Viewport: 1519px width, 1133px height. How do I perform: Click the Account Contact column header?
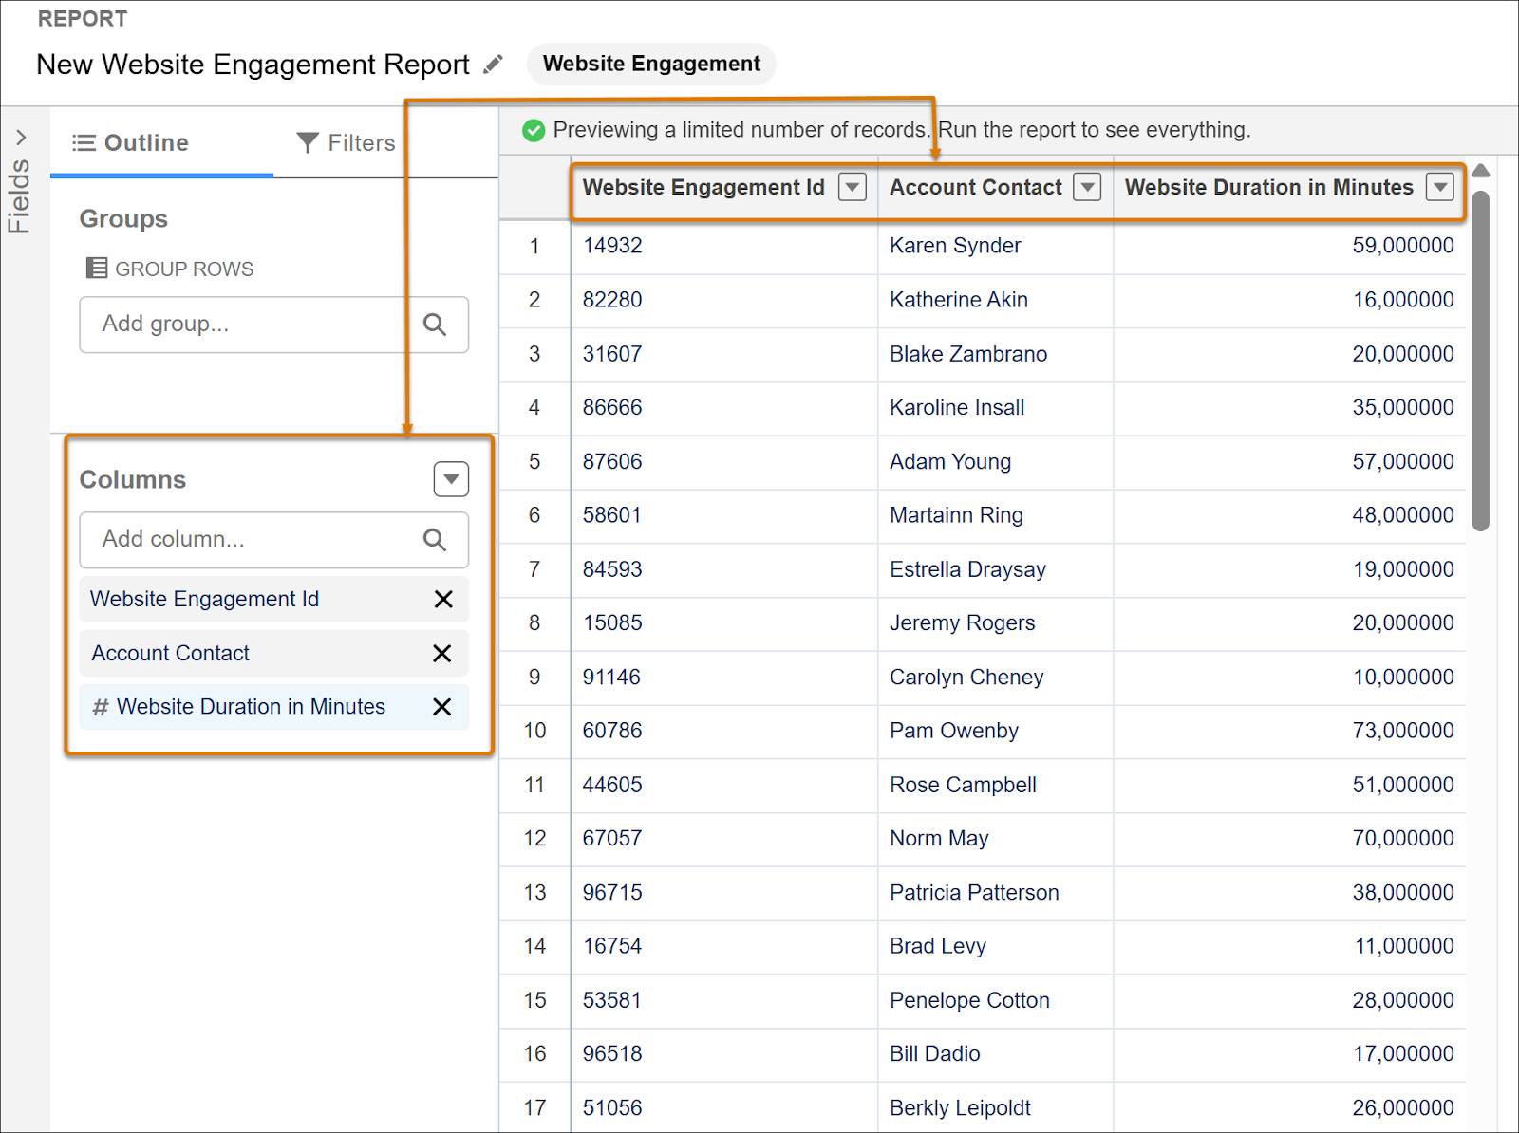click(975, 187)
